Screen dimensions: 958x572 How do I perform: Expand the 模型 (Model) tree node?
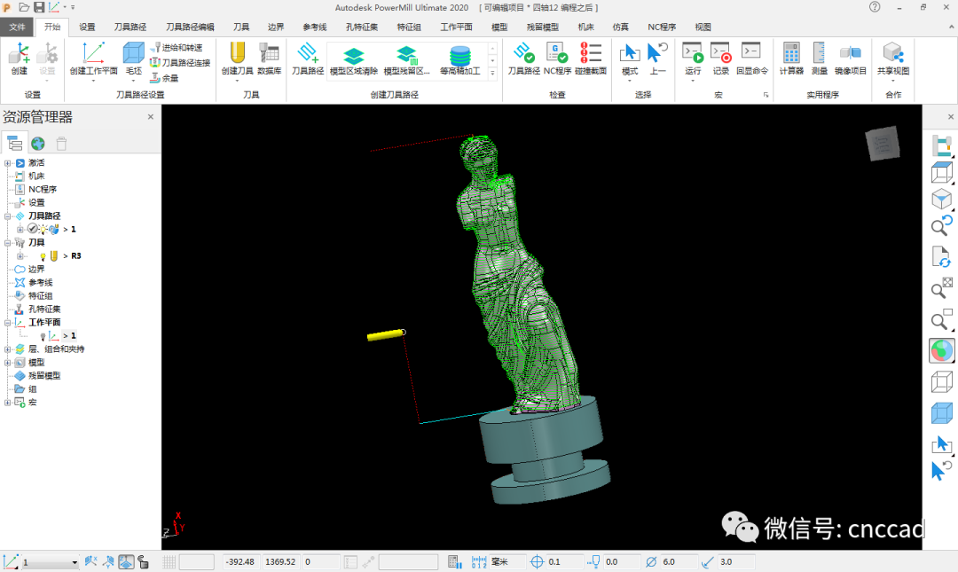pyautogui.click(x=8, y=363)
